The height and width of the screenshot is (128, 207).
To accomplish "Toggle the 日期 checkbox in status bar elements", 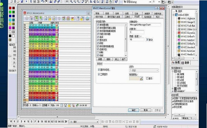I will click(x=98, y=52).
